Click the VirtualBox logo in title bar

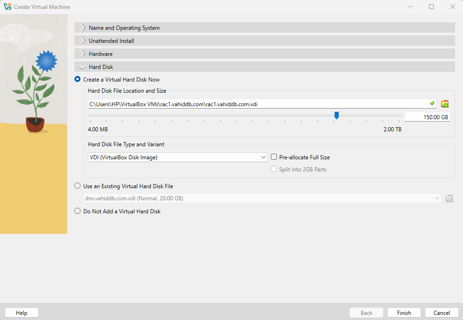(7, 7)
